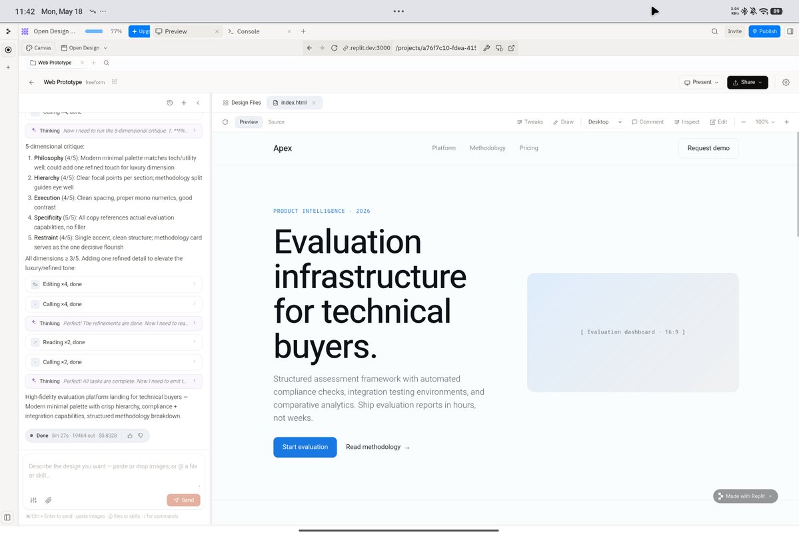This screenshot has height=535, width=799.
Task: Go back in the webview address bar
Action: click(309, 48)
